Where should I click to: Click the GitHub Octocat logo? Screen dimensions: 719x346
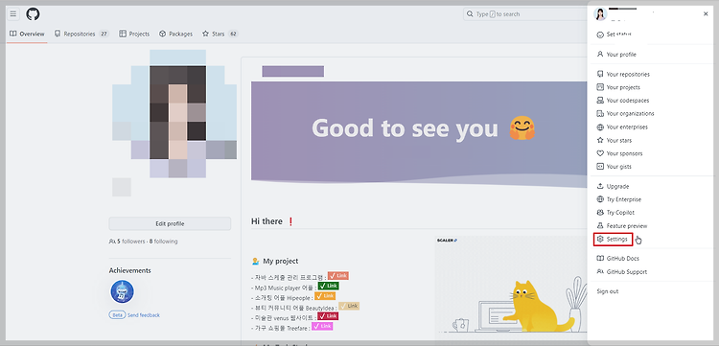[33, 14]
